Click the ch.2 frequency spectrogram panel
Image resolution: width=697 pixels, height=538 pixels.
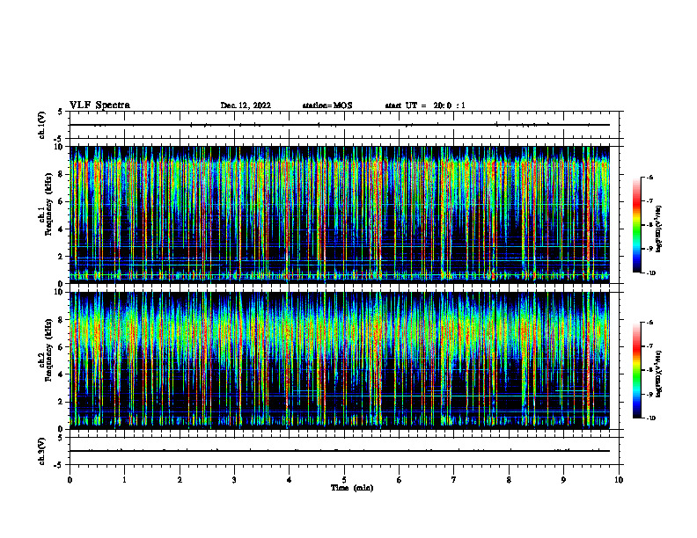[340, 360]
